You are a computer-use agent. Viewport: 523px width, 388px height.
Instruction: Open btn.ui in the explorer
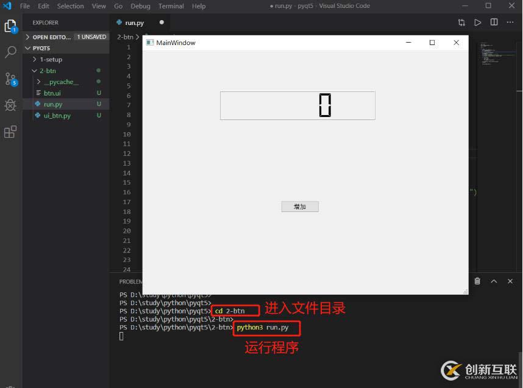click(x=66, y=93)
